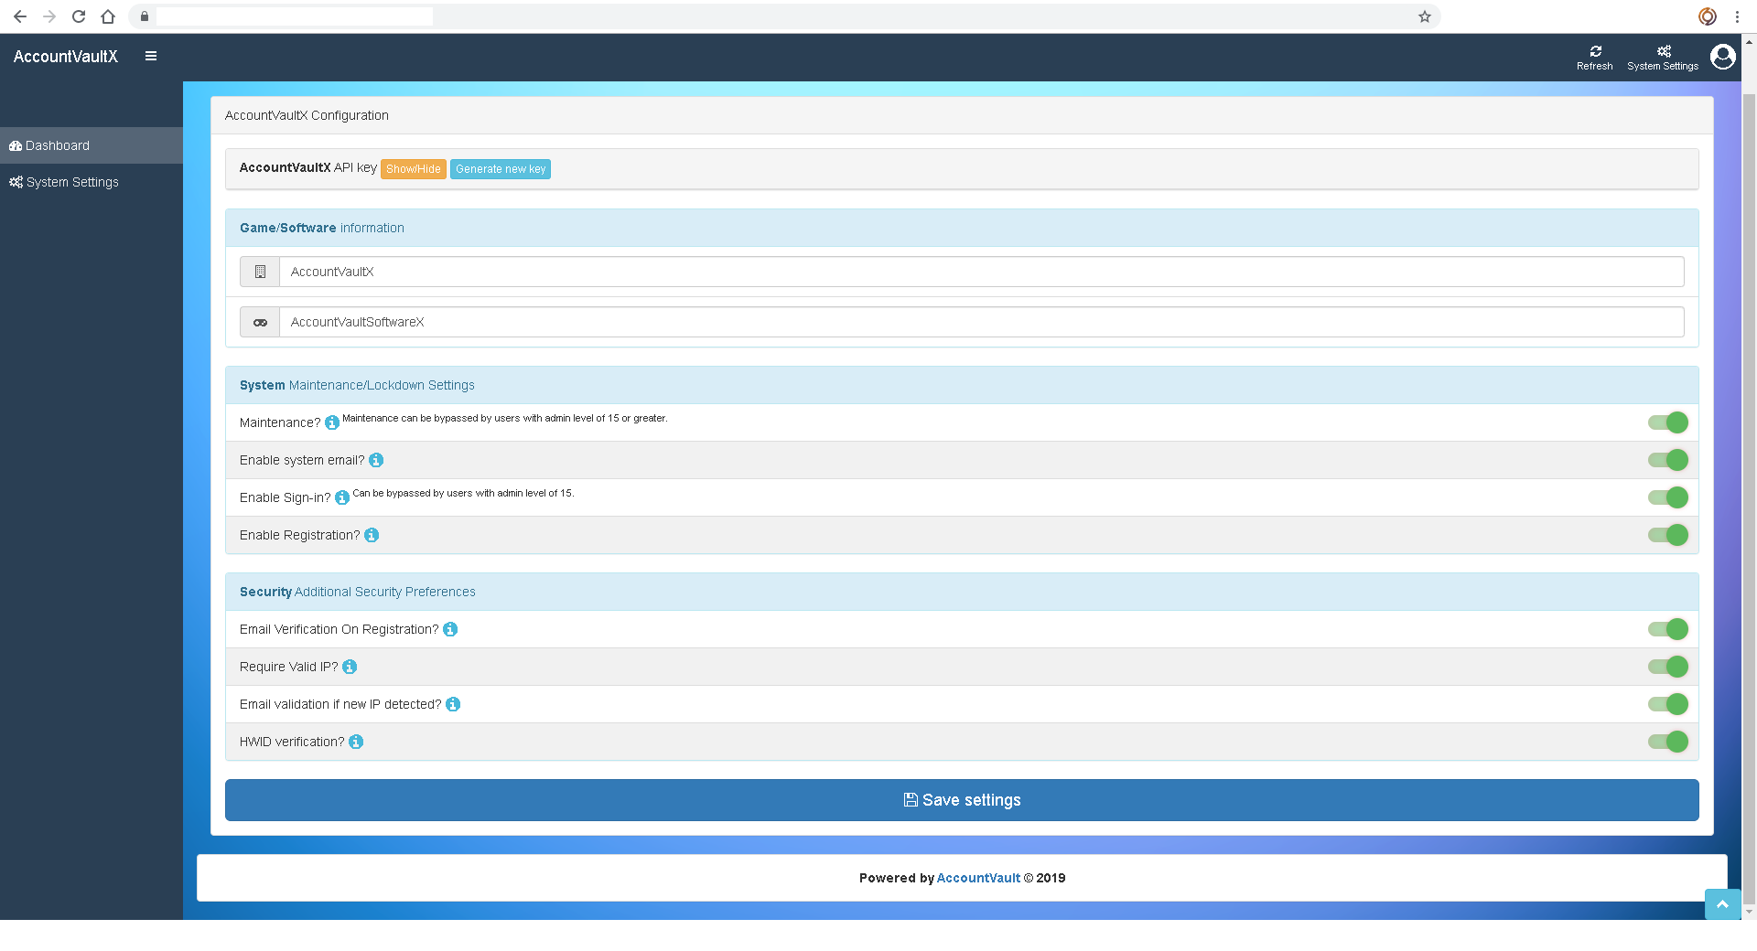1757x951 pixels.
Task: Toggle the Enable Sign-in switch
Action: pos(1668,497)
